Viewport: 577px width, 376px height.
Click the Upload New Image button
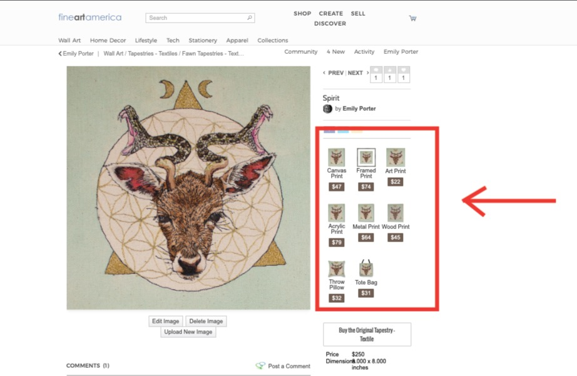pos(188,332)
